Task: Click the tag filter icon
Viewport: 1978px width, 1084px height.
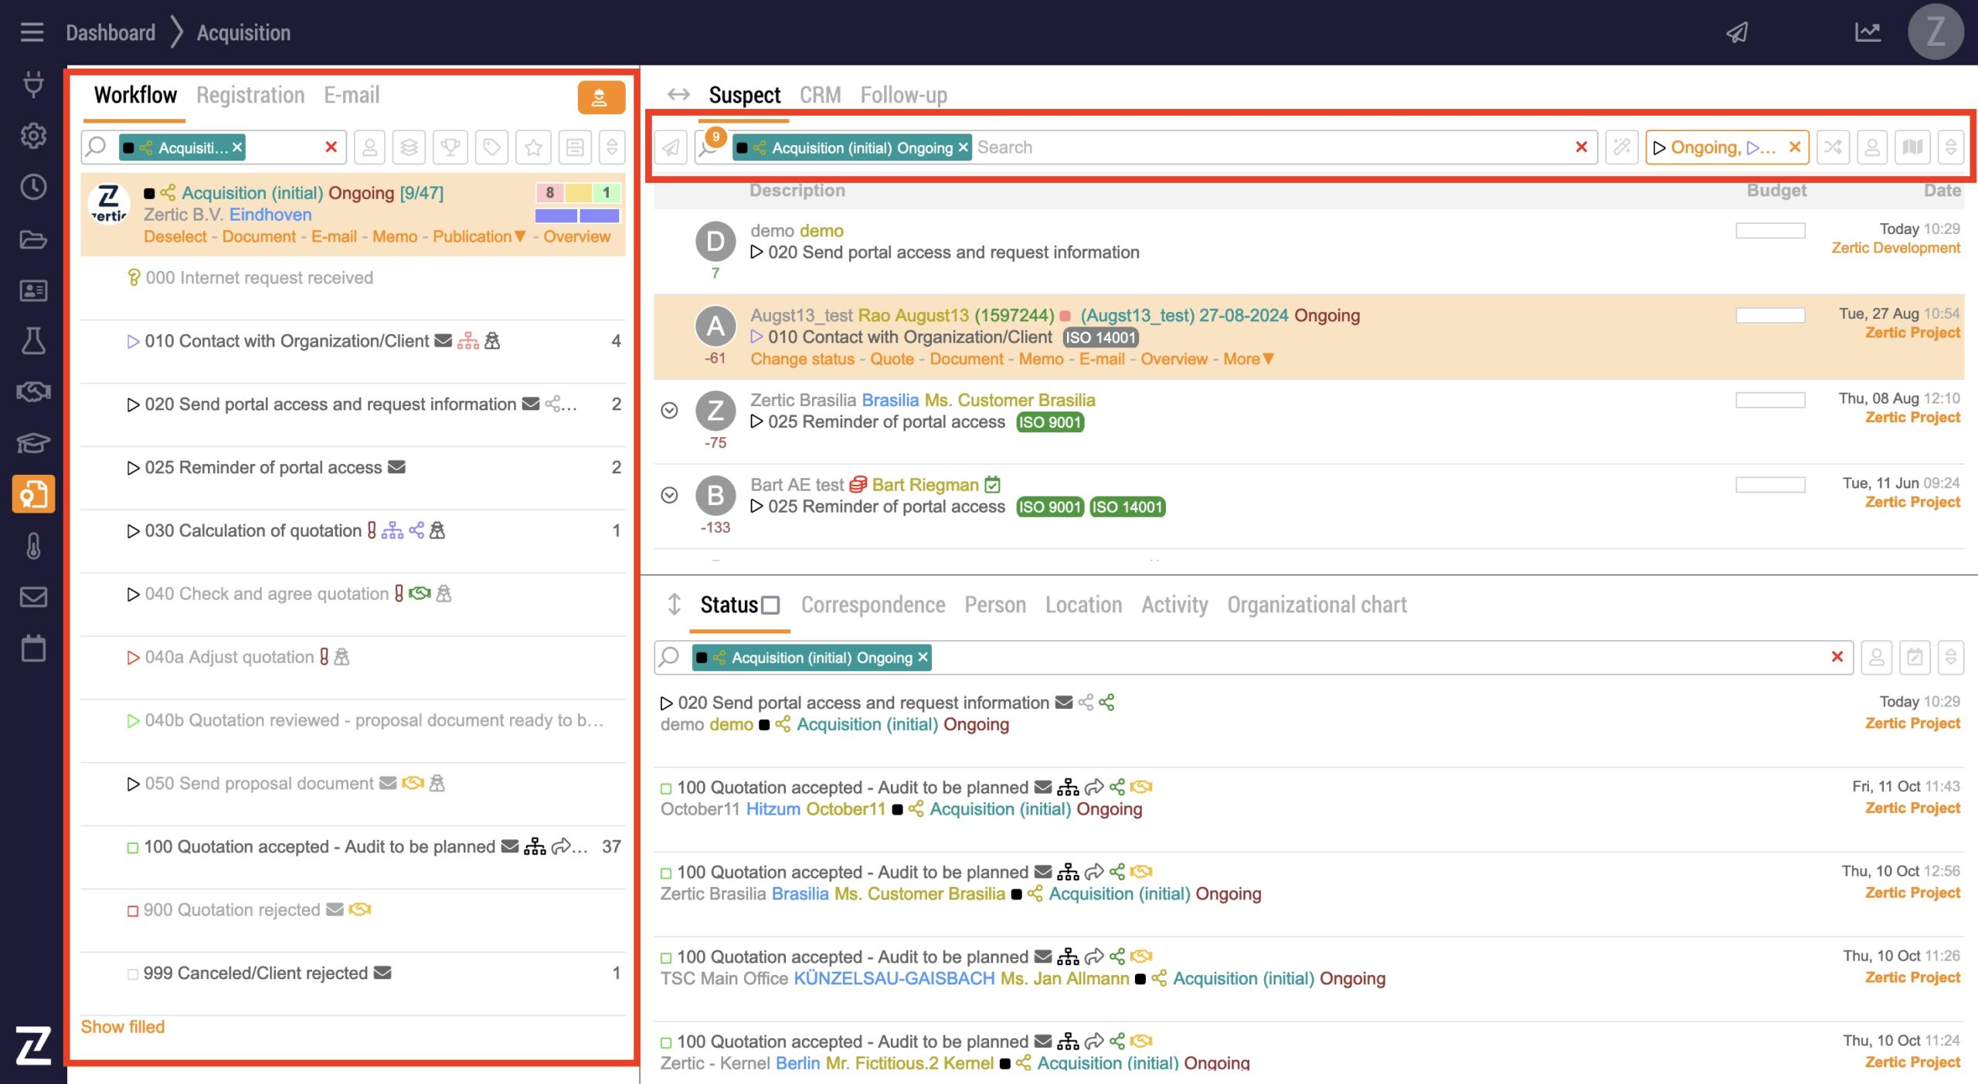Action: tap(491, 147)
